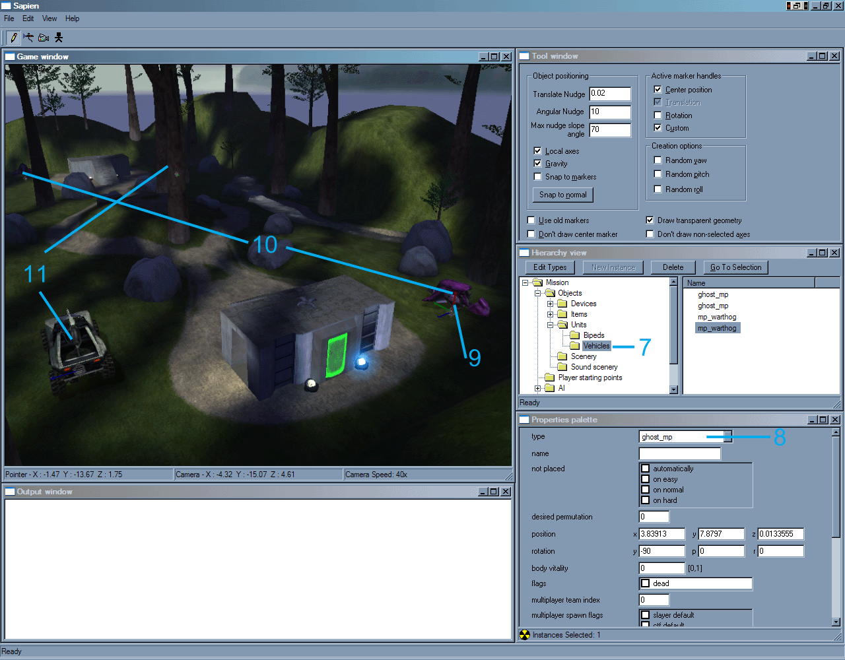The width and height of the screenshot is (845, 660).
Task: Check Don't draw center marker
Action: click(531, 234)
